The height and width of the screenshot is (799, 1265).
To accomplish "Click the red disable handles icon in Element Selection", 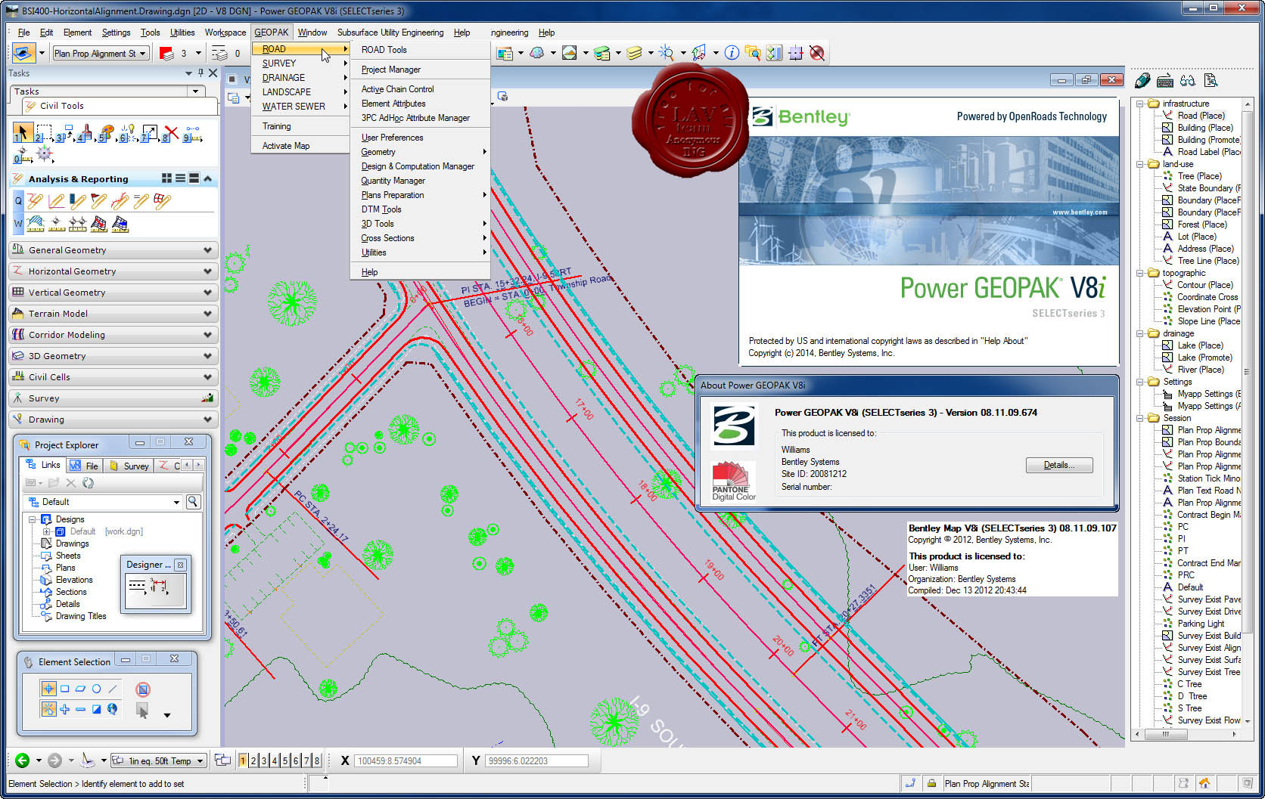I will (x=143, y=689).
